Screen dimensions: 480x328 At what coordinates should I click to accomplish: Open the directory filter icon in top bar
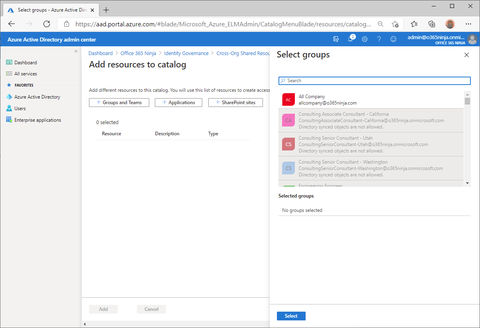coord(336,39)
